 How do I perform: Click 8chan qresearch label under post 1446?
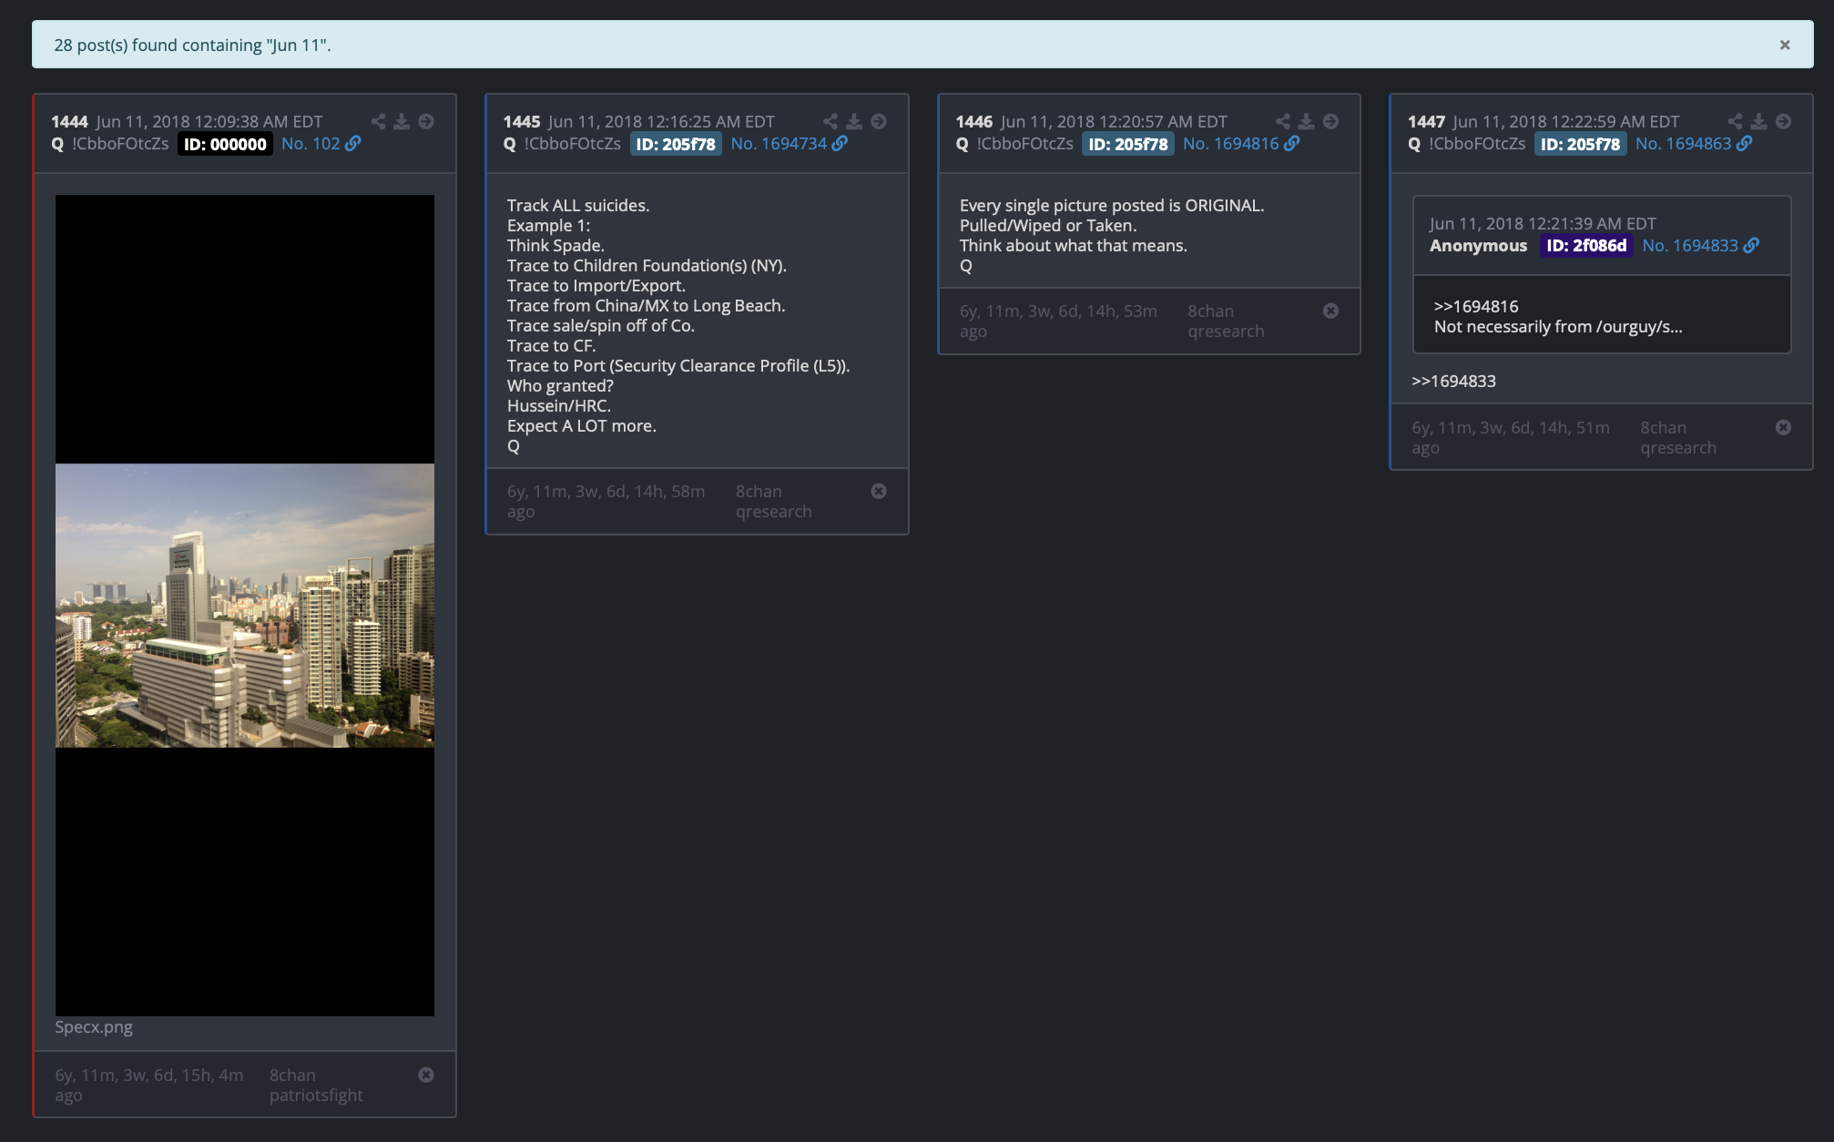1226,321
